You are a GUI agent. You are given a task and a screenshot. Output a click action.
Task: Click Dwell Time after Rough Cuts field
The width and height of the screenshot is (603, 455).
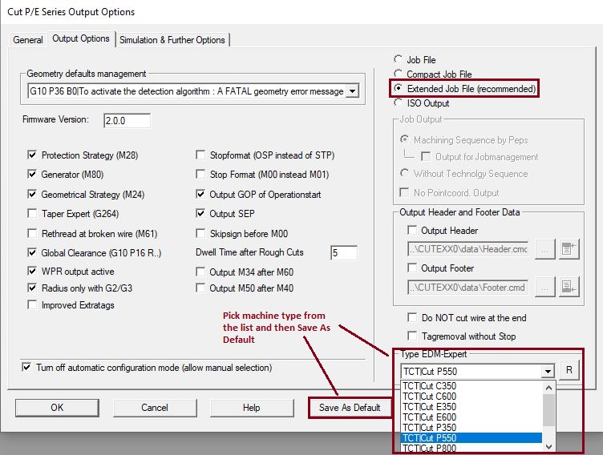[x=344, y=253]
